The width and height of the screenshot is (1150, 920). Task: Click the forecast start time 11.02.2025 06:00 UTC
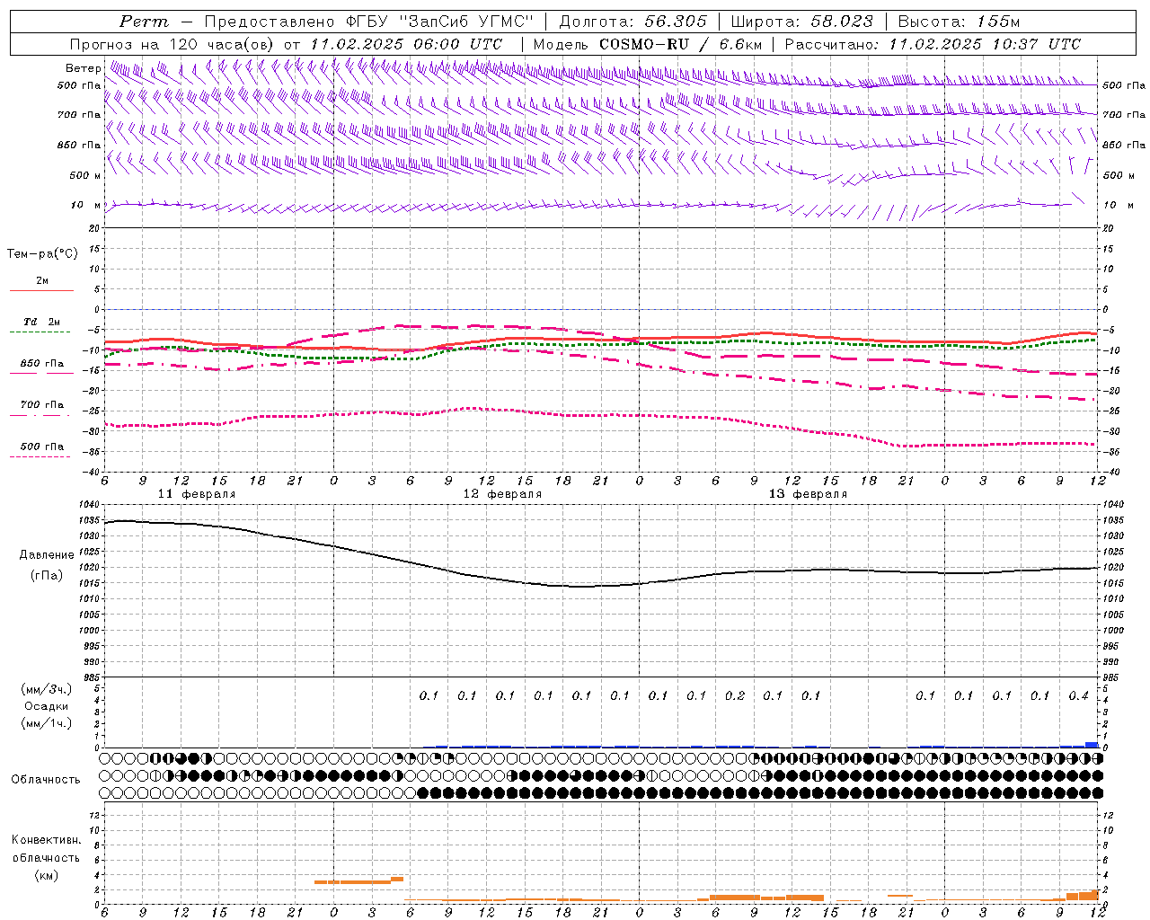coord(405,44)
